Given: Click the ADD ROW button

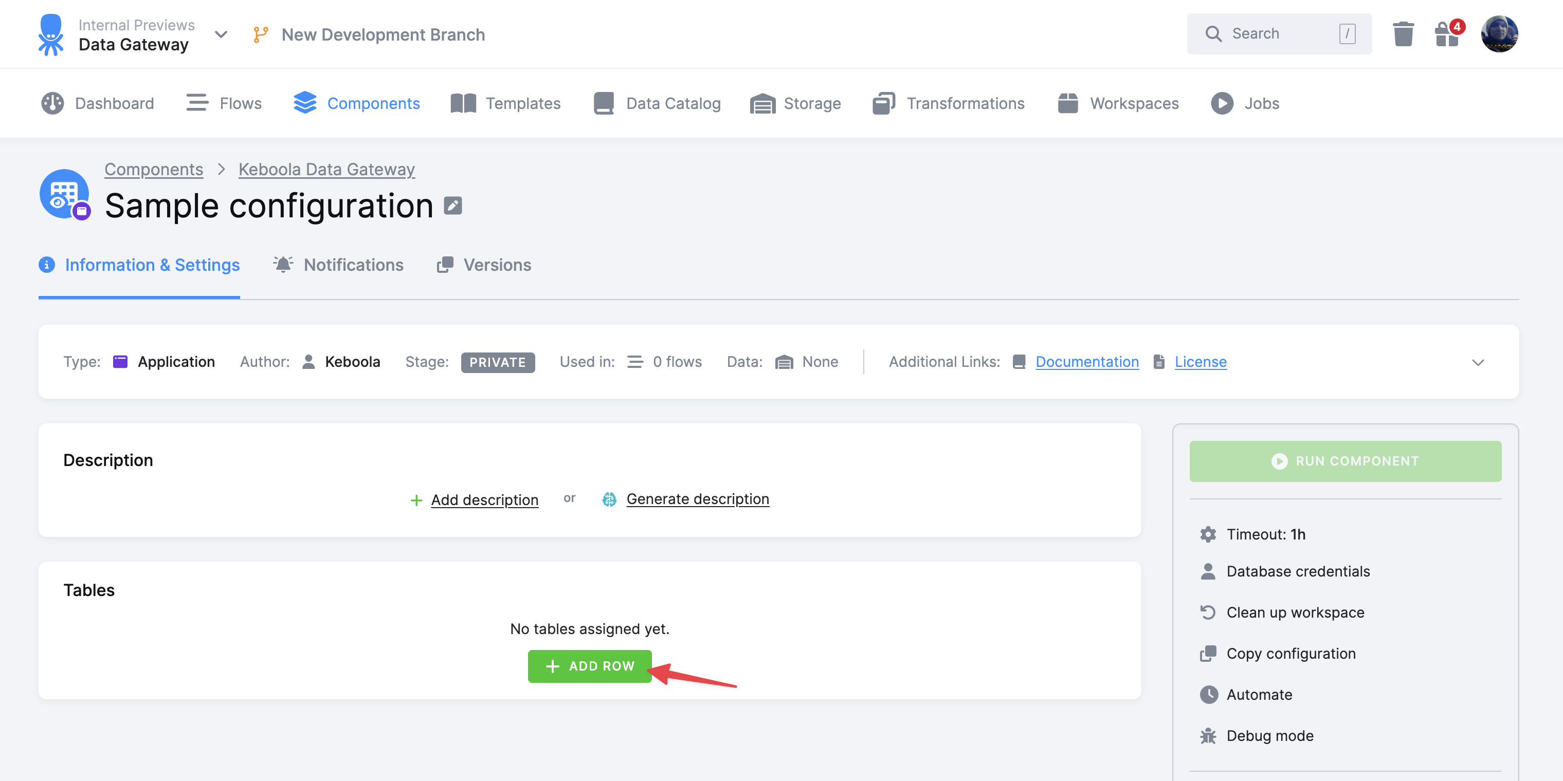Looking at the screenshot, I should pos(589,665).
